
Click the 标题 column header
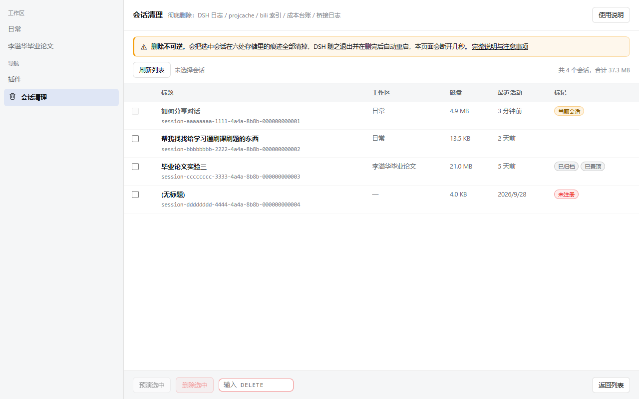click(x=167, y=93)
